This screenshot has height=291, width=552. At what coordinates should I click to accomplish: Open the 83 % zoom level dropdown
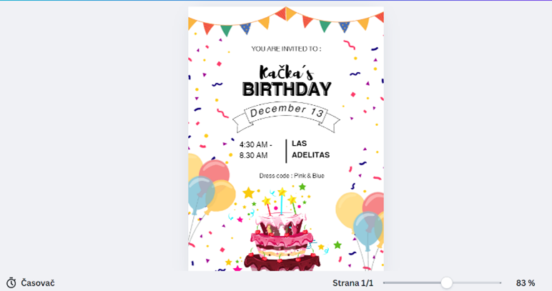[526, 283]
